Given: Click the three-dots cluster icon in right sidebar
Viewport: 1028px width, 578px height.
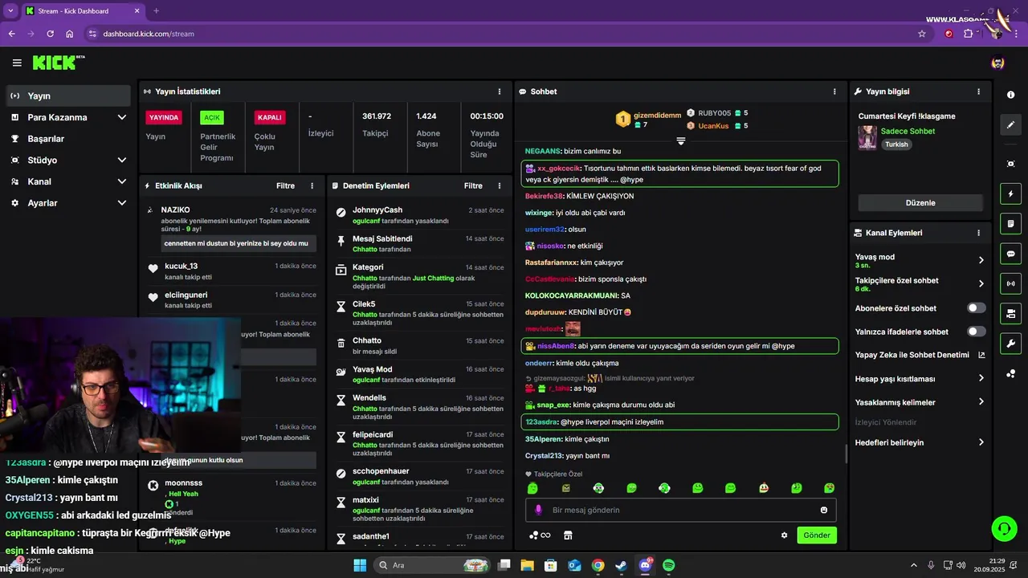Looking at the screenshot, I should (x=1010, y=373).
